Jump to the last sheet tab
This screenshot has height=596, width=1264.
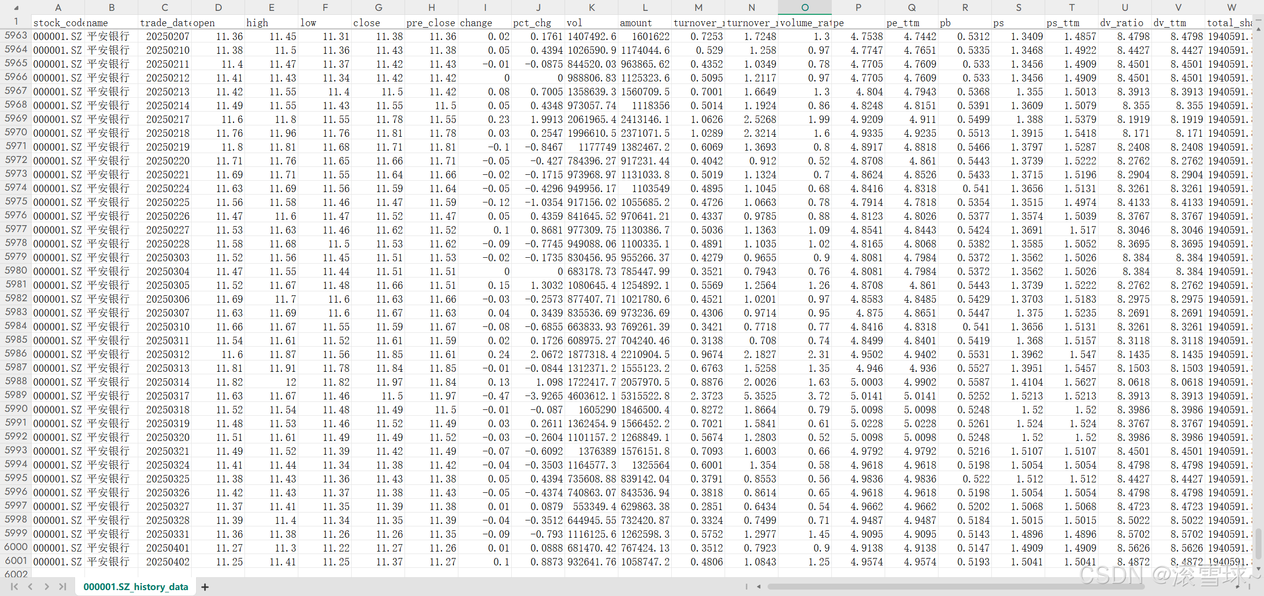tap(63, 587)
